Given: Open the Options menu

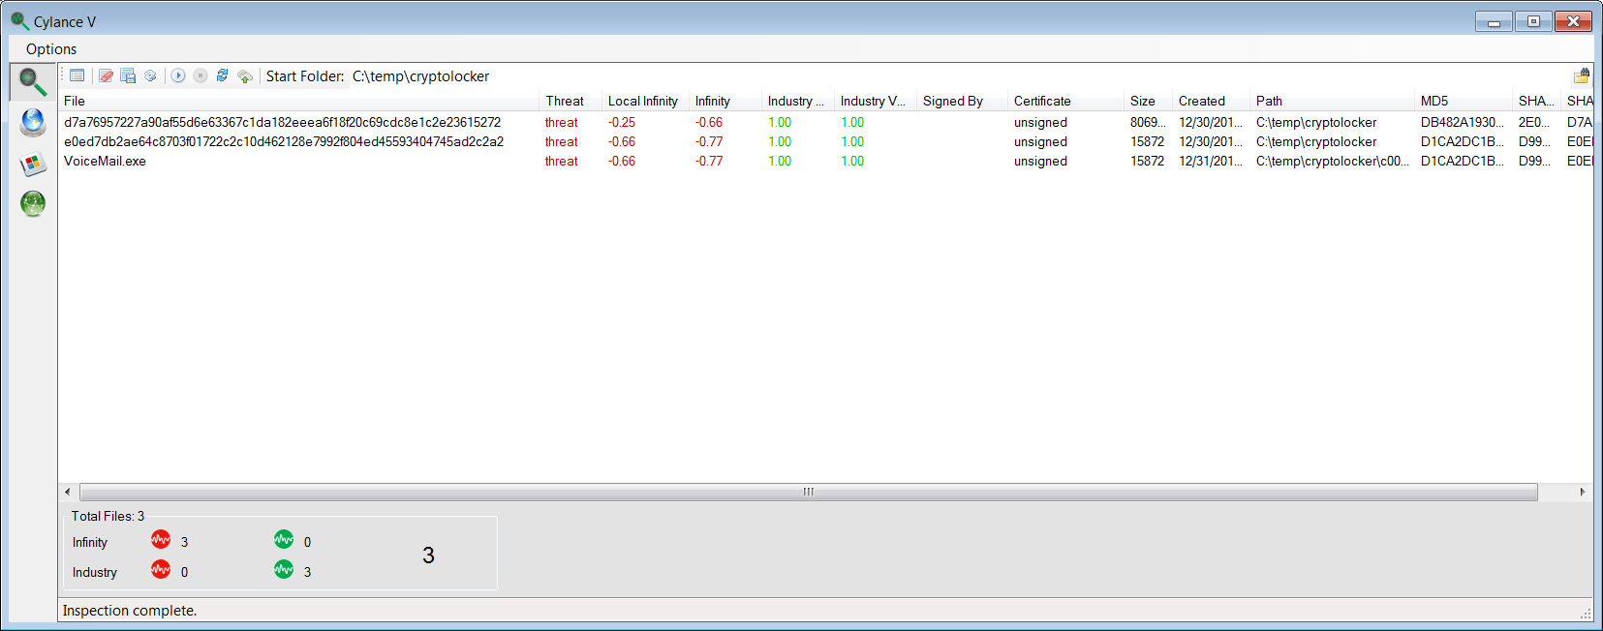Looking at the screenshot, I should tap(51, 49).
